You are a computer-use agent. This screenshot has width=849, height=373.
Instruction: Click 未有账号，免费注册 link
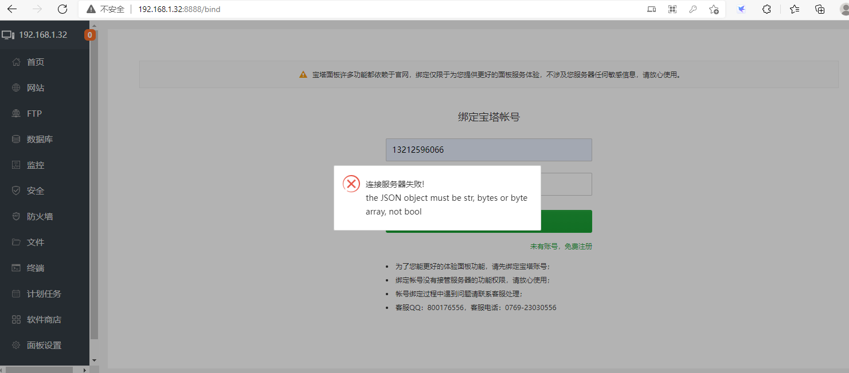click(561, 247)
